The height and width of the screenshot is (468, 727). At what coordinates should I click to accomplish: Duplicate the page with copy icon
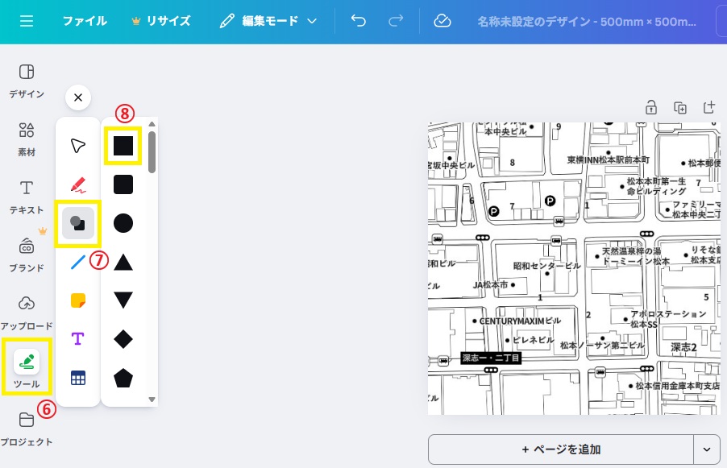680,107
